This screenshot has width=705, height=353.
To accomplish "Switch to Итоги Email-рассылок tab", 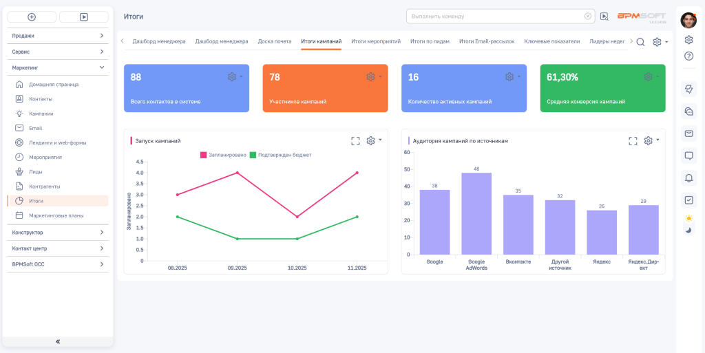I will [487, 41].
